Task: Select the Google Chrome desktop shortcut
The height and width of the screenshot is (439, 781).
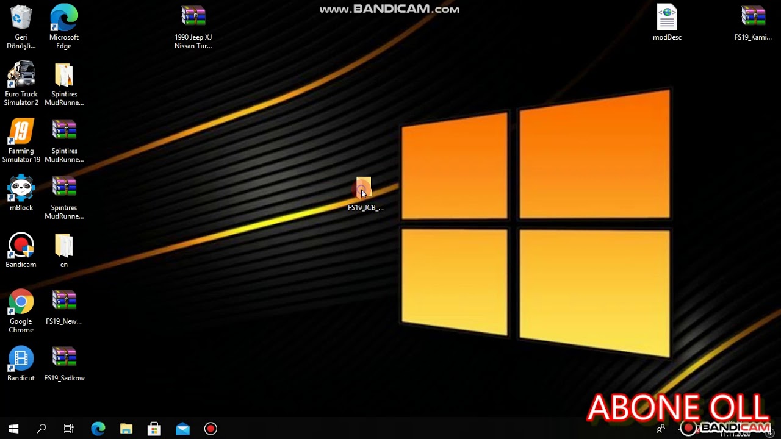Action: tap(21, 302)
